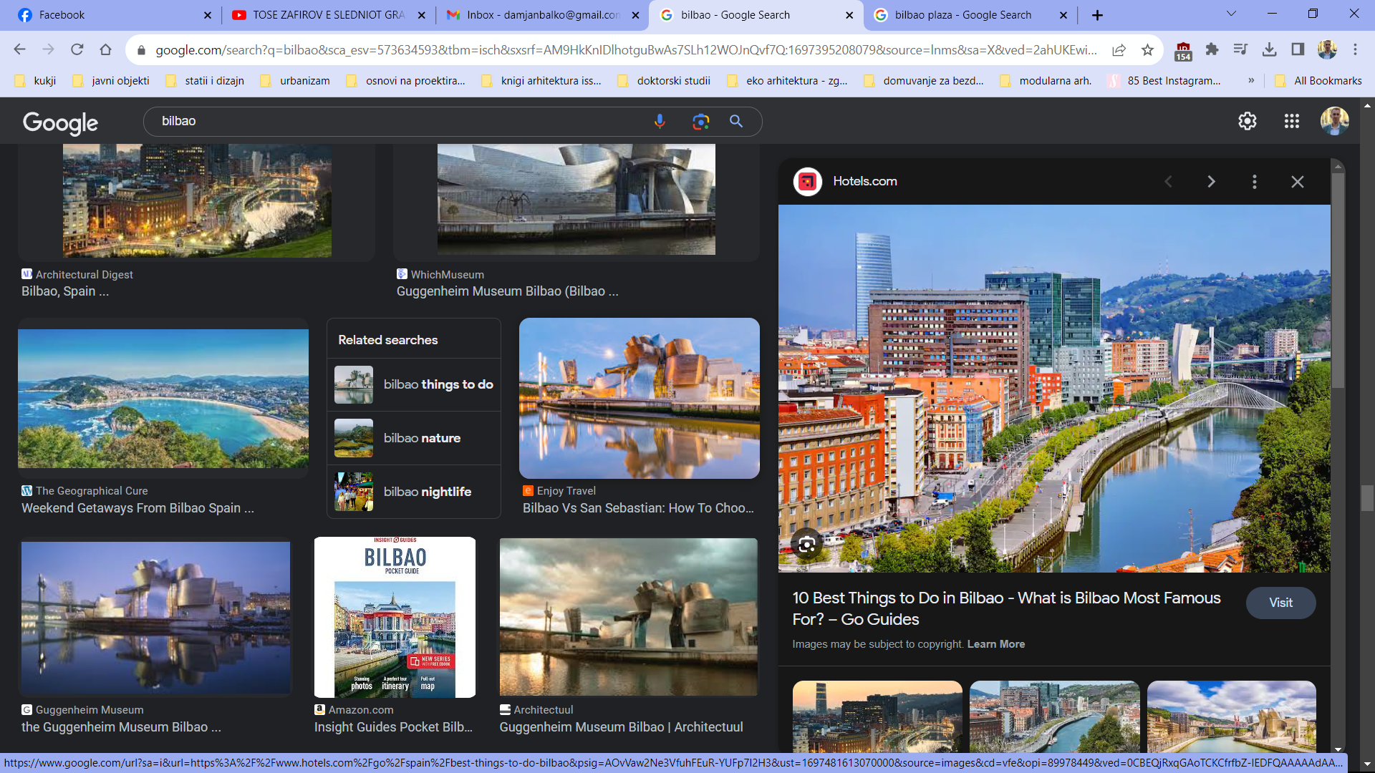This screenshot has width=1375, height=773.
Task: Click Lens icon on preview image
Action: click(806, 545)
